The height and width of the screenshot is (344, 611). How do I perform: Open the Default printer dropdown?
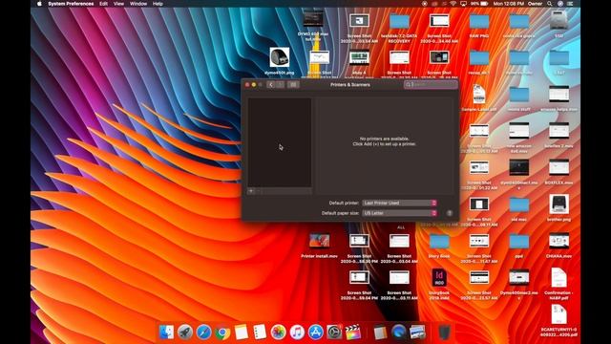point(399,203)
